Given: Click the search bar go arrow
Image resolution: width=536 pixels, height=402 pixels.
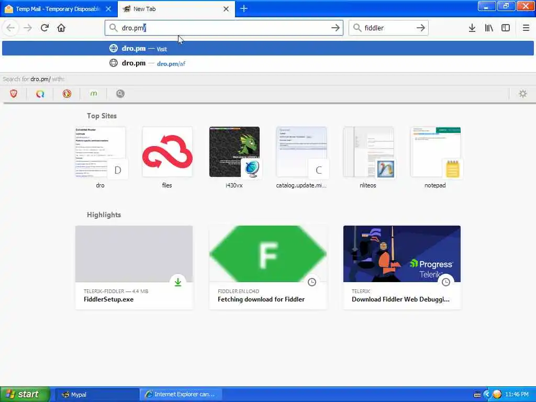Looking at the screenshot, I should click(x=421, y=28).
